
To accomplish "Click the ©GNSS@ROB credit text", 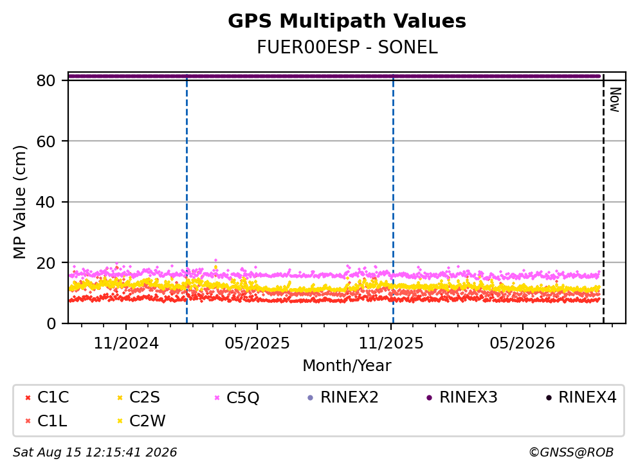I will coord(571,453).
